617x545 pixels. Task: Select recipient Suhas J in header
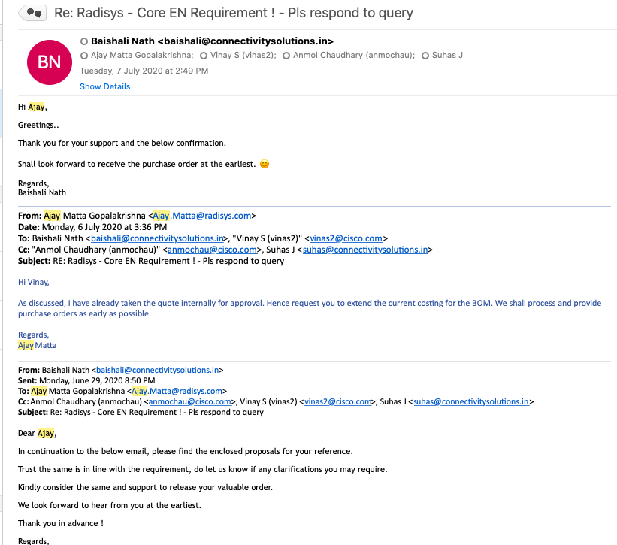click(447, 56)
